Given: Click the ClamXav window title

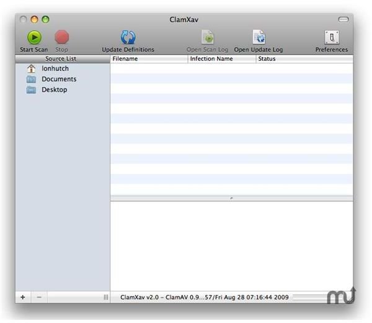Looking at the screenshot, I should pos(184,19).
